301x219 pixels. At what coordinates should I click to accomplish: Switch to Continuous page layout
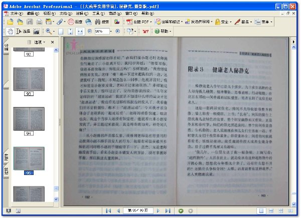point(271,211)
